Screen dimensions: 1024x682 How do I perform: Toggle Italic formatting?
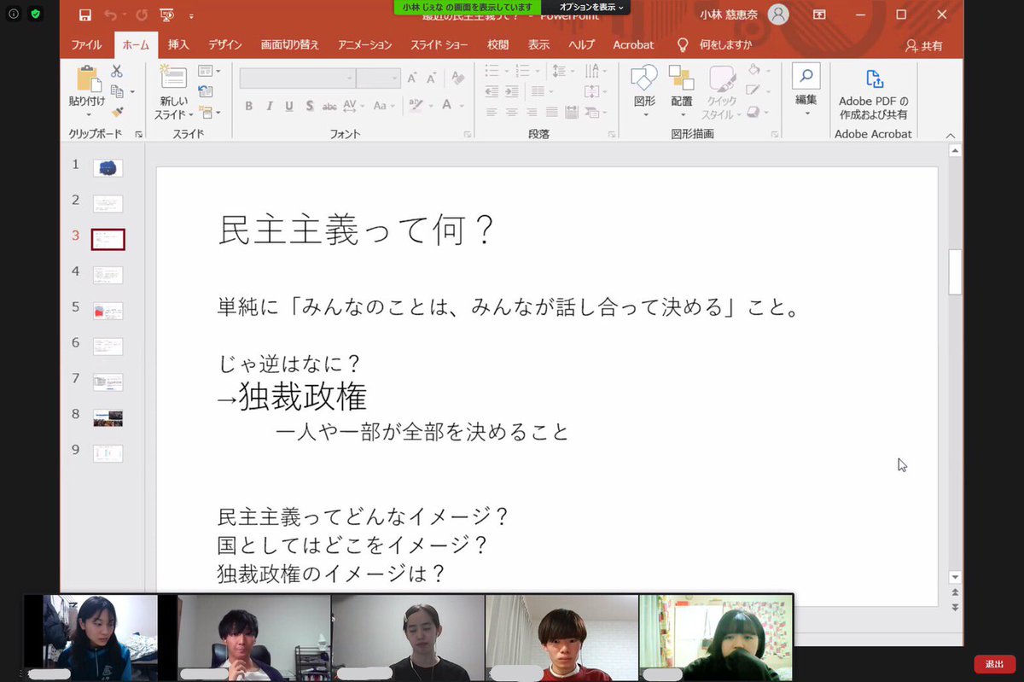click(x=269, y=106)
